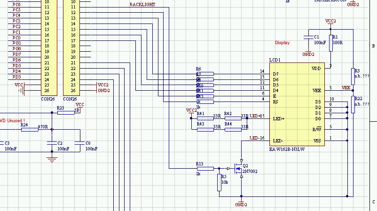Click the VDD pin name in LCD1
Viewport: 377px width, 211px height.
pyautogui.click(x=316, y=69)
